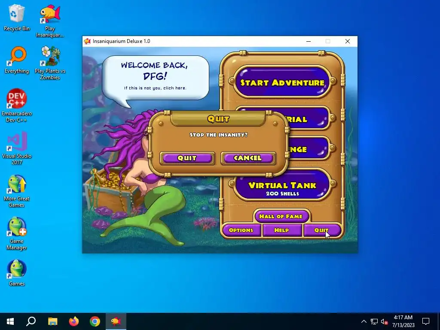
Task: Click the muted volume tray icon
Action: [x=385, y=321]
